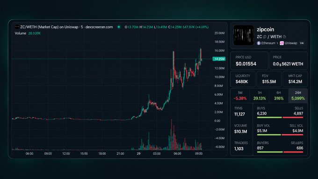The width and height of the screenshot is (318, 179).
Task: Click the MKT CAP $14.2M box
Action: 295,79
